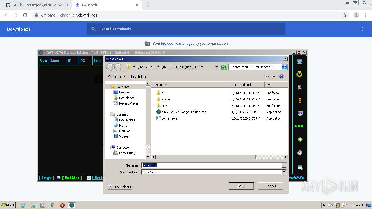Select the server.exe file
Viewport: 372px width, 209px height.
[169, 118]
